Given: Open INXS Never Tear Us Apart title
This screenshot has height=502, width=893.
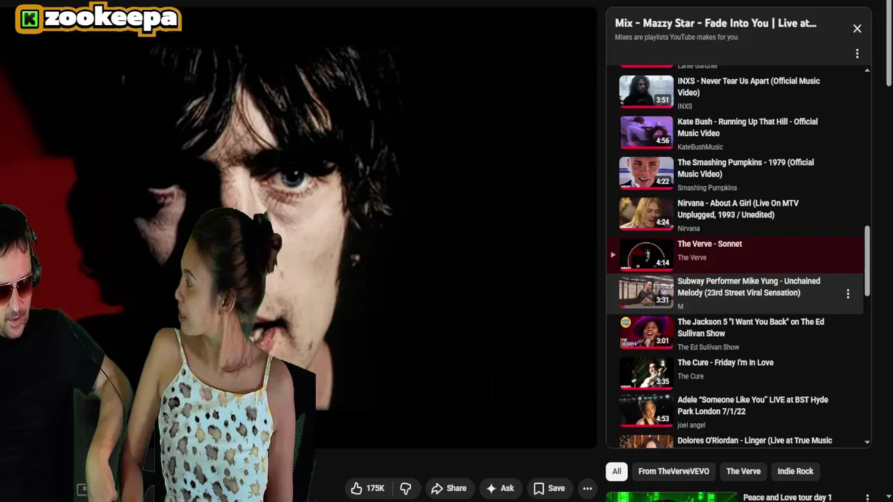Looking at the screenshot, I should coord(749,86).
